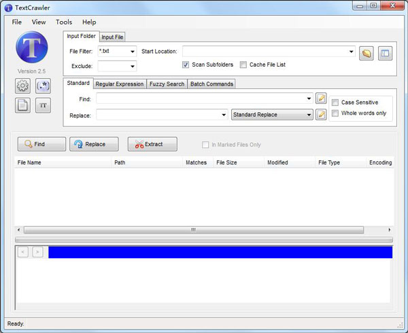
Task: Open Replace field editor pencil icon
Action: tap(321, 114)
